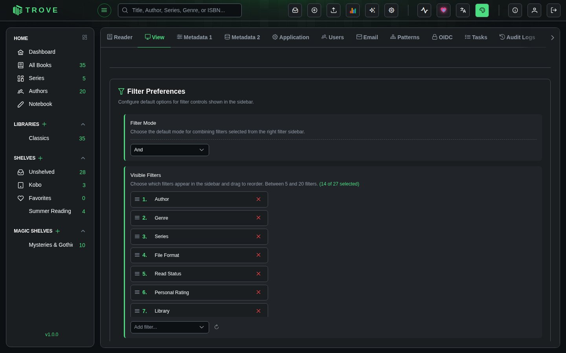Collapse the Magic Shelves section
Screen dimensions: 566x353
click(83, 231)
